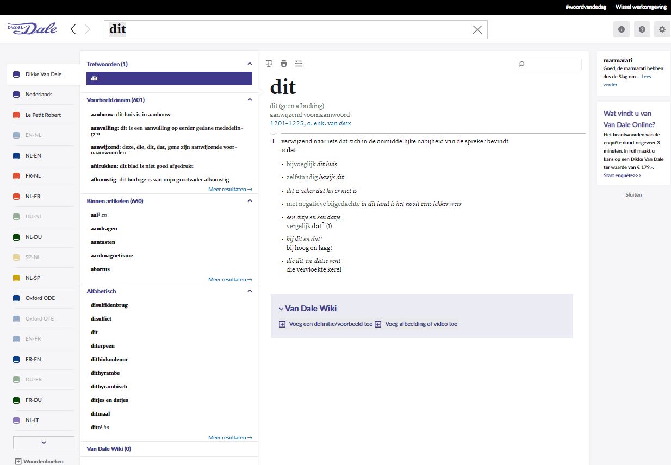Open the help question mark button
Viewport: 671px width, 465px height.
[x=642, y=29]
